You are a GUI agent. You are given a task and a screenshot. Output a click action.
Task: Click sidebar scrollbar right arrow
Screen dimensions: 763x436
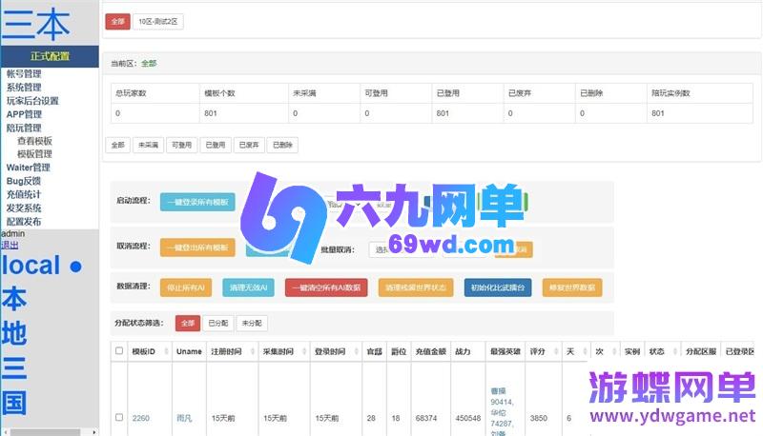click(93, 431)
